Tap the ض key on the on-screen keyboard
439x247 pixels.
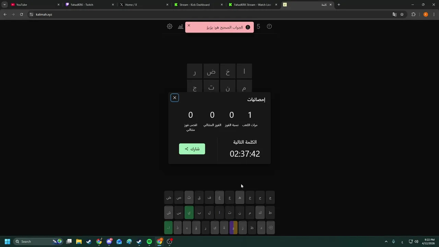click(x=169, y=198)
